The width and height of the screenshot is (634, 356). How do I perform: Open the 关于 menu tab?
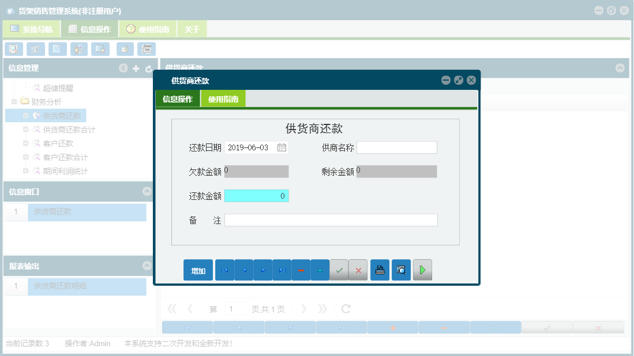[192, 28]
